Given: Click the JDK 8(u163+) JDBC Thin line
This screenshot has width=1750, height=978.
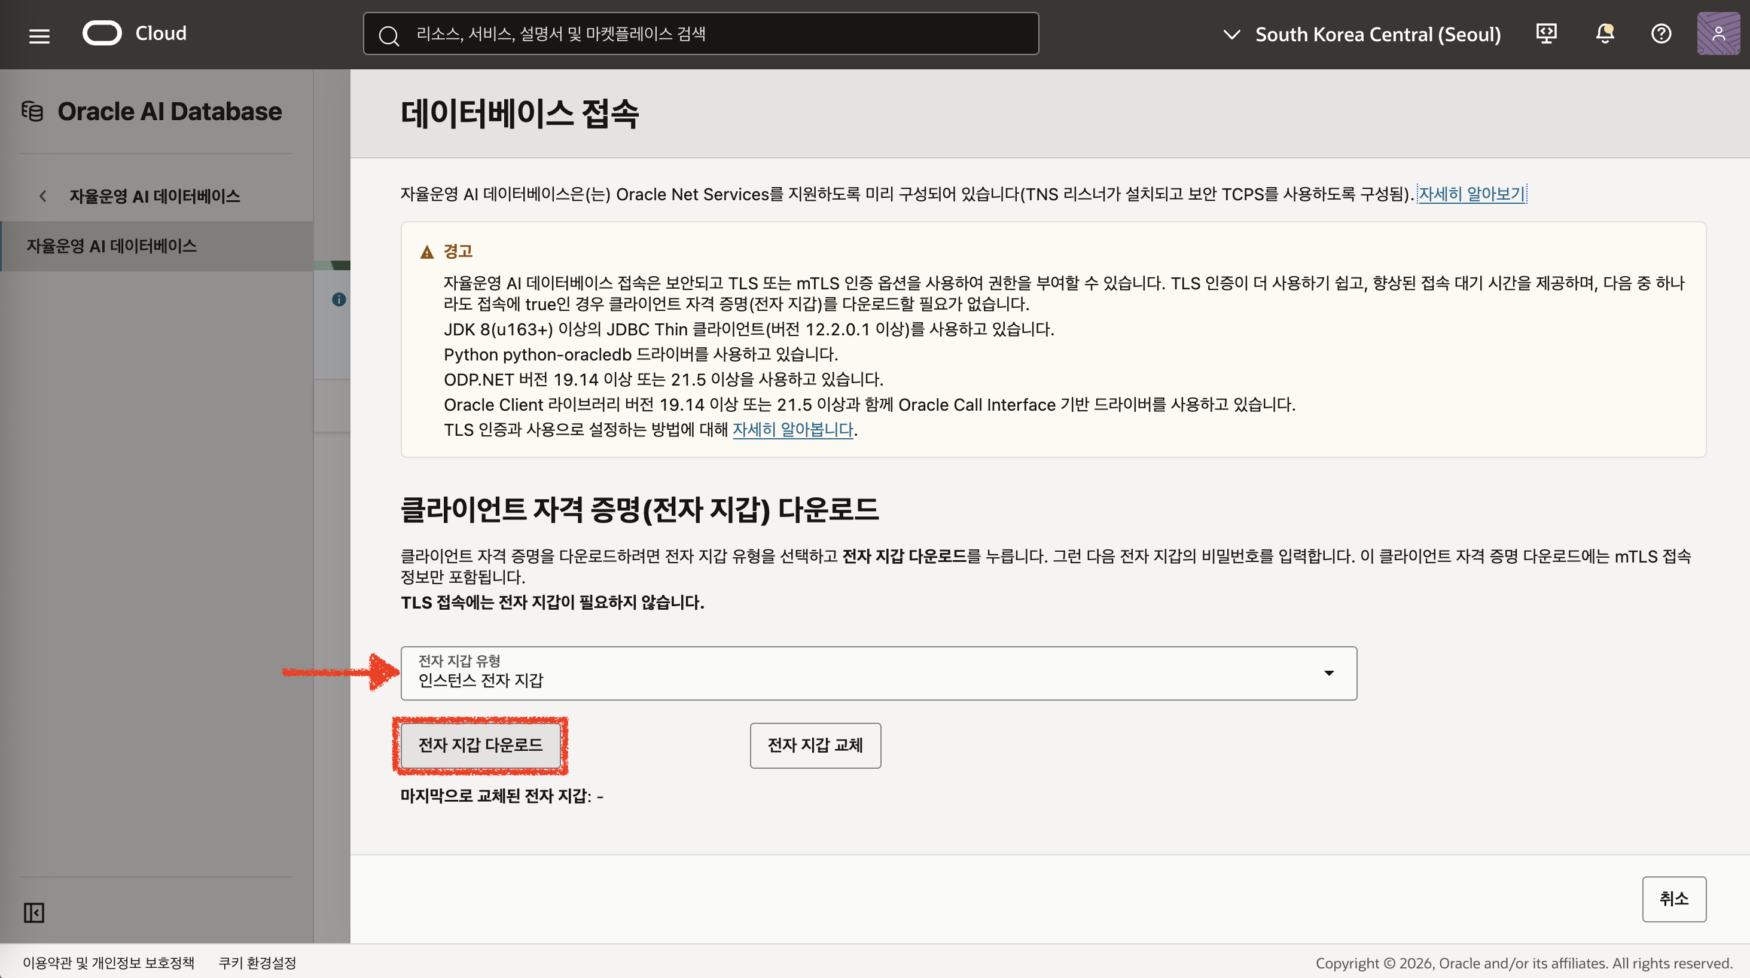Looking at the screenshot, I should (749, 329).
